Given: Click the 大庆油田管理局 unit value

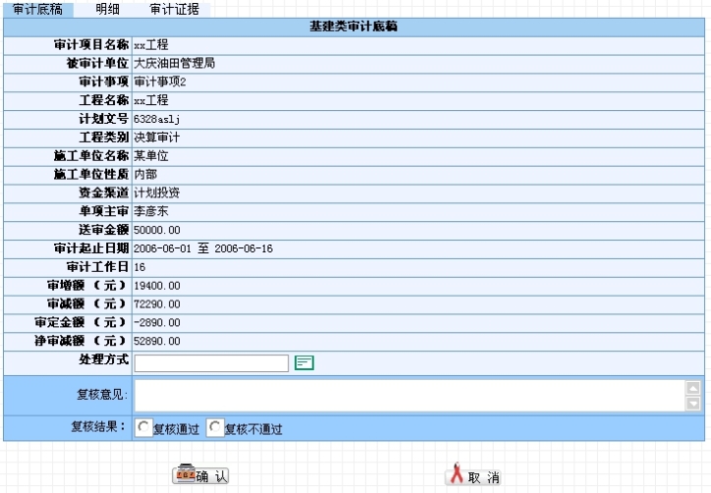Looking at the screenshot, I should pos(174,64).
